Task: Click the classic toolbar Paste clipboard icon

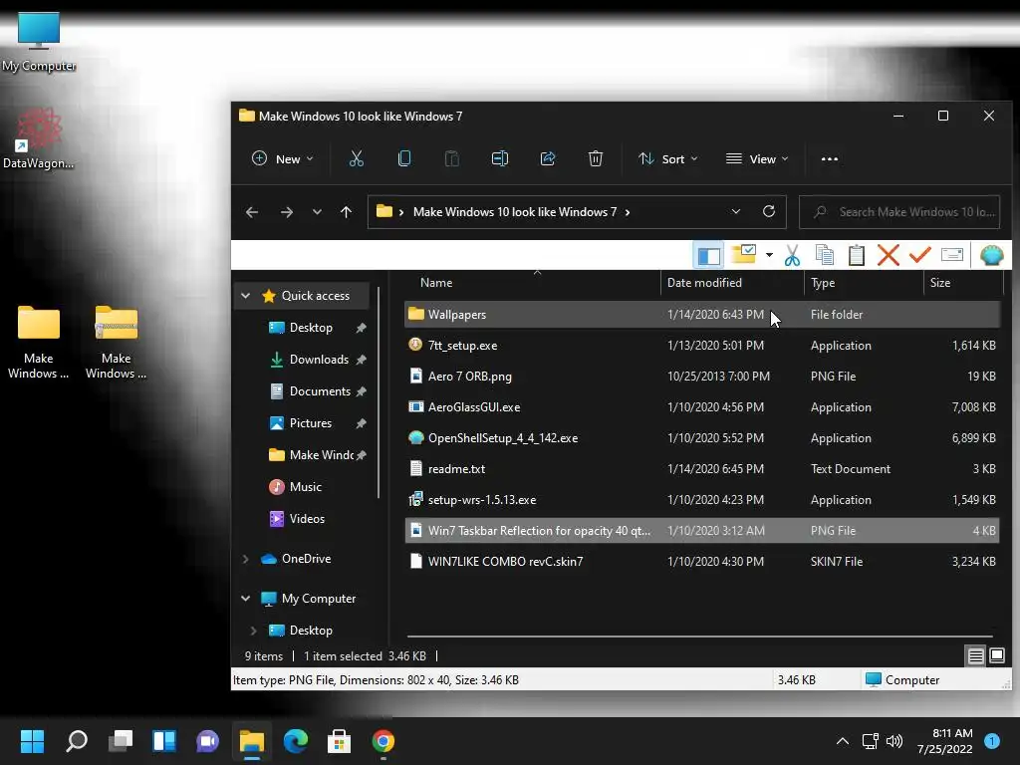Action: 856,256
